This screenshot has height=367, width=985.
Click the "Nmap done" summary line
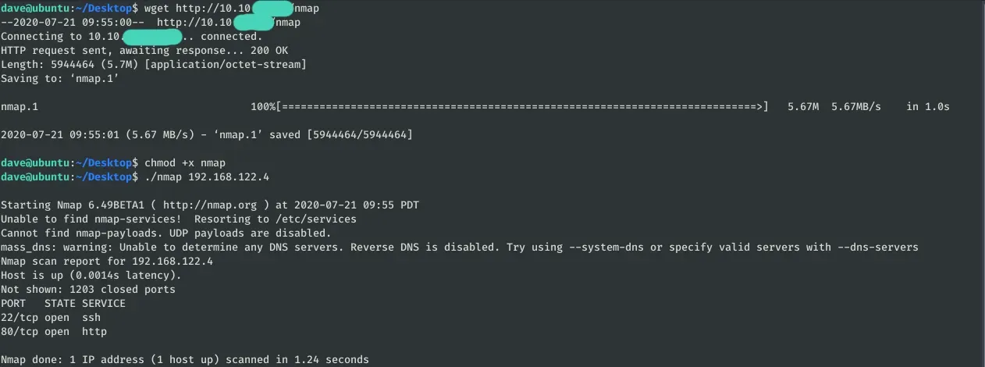pyautogui.click(x=185, y=359)
